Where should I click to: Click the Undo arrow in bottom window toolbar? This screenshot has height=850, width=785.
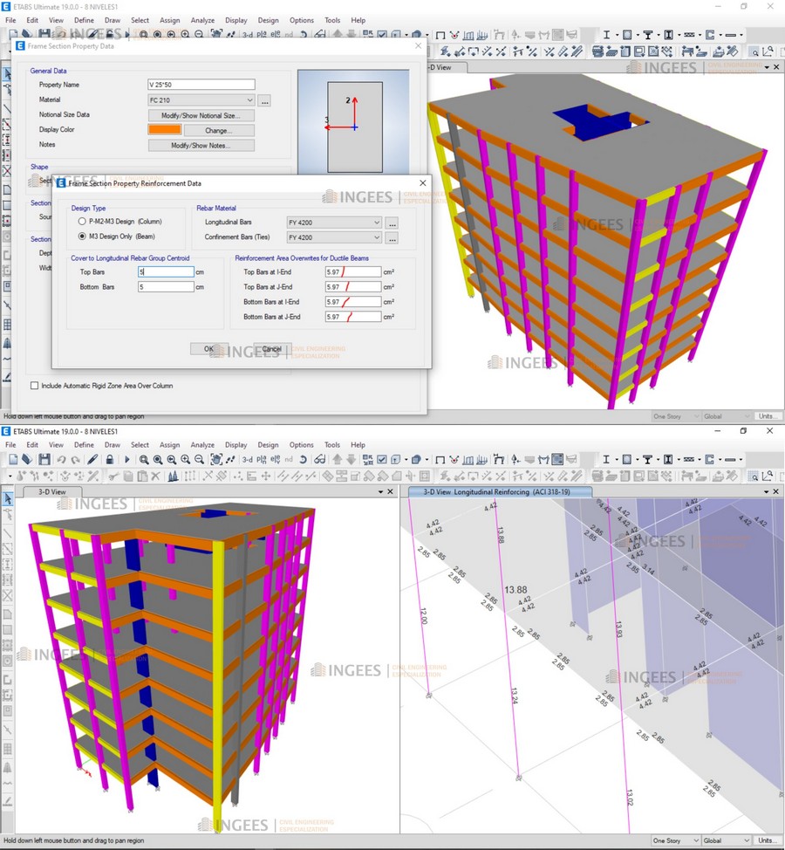(61, 460)
